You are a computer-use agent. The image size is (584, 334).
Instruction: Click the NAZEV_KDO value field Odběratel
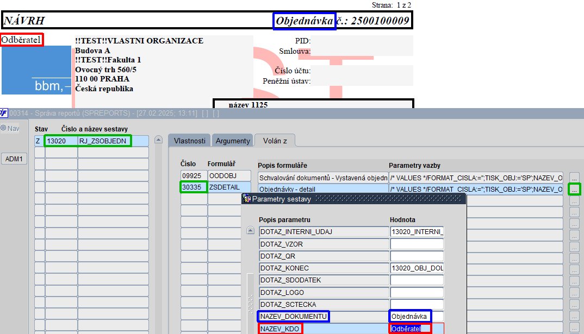[x=417, y=329]
